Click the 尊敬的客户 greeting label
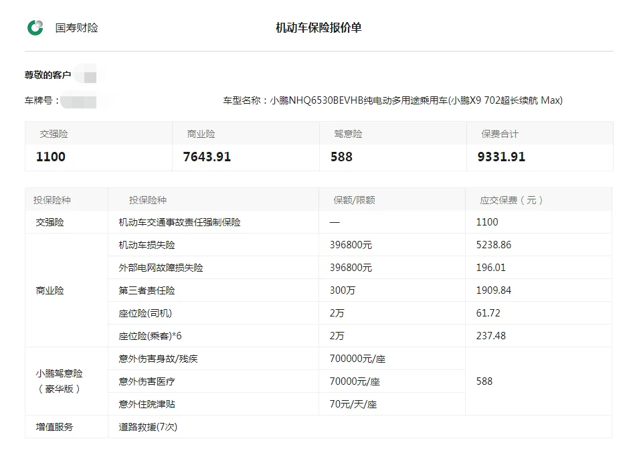 click(x=48, y=75)
